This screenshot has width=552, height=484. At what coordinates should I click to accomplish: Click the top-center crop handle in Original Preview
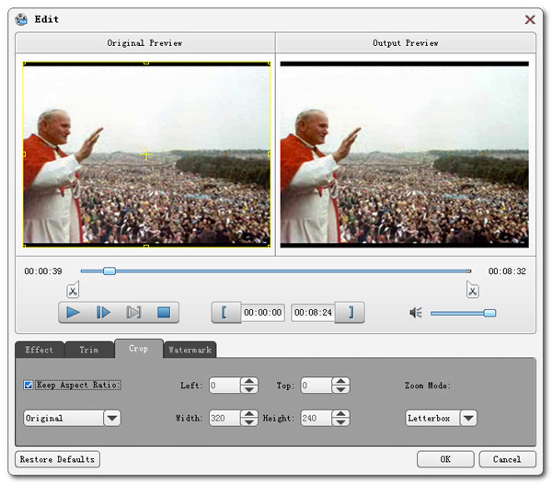pyautogui.click(x=146, y=63)
